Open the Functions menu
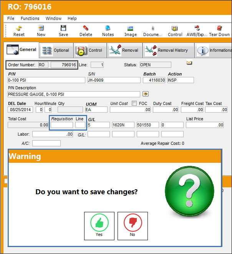 pyautogui.click(x=30, y=18)
